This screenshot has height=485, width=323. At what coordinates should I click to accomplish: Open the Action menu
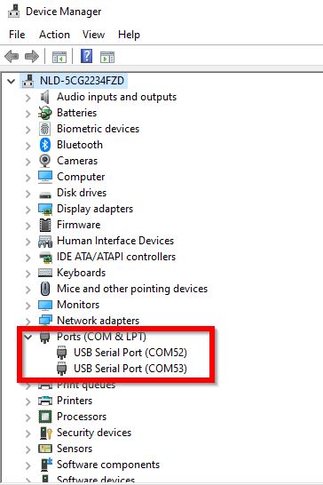click(x=54, y=35)
